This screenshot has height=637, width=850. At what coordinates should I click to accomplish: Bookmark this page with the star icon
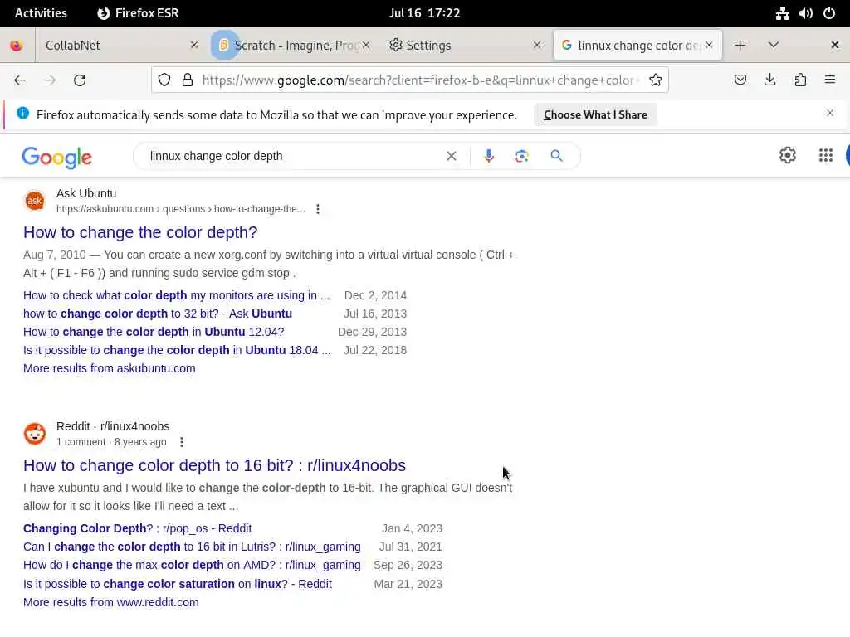[x=656, y=80]
